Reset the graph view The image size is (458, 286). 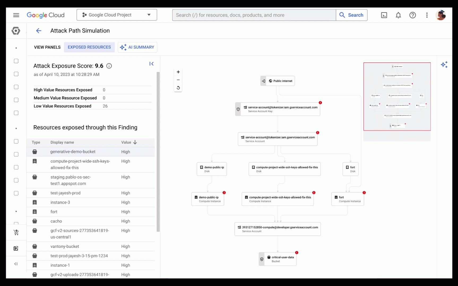tap(178, 88)
